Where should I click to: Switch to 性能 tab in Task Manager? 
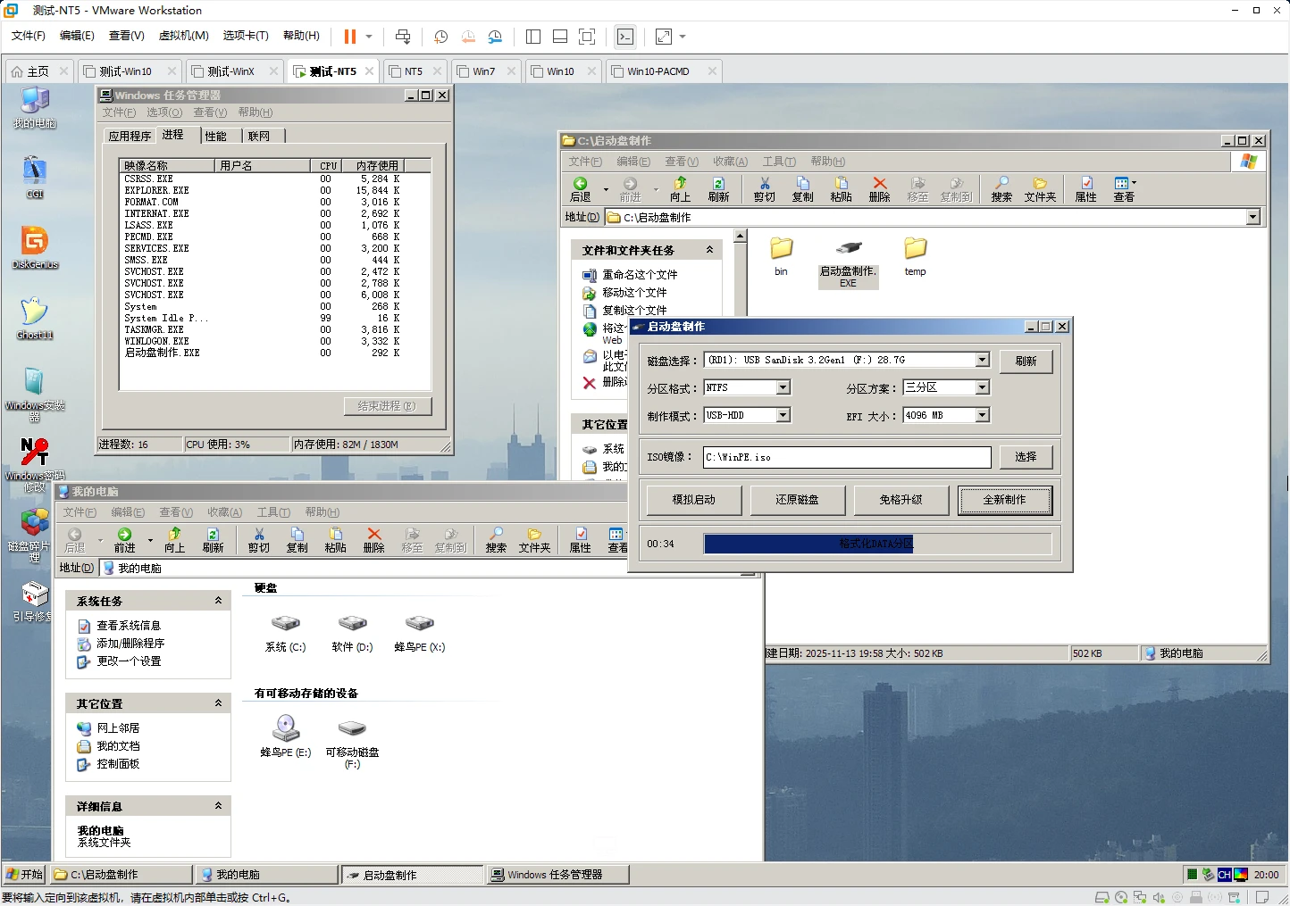pyautogui.click(x=216, y=136)
